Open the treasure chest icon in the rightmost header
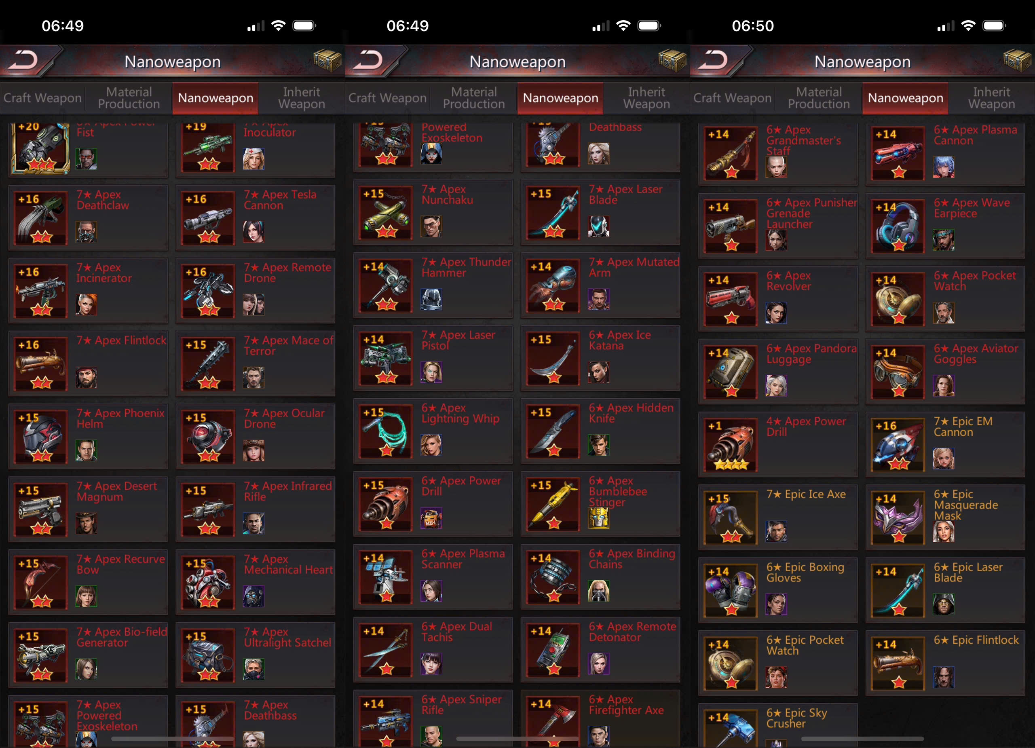 click(1018, 60)
